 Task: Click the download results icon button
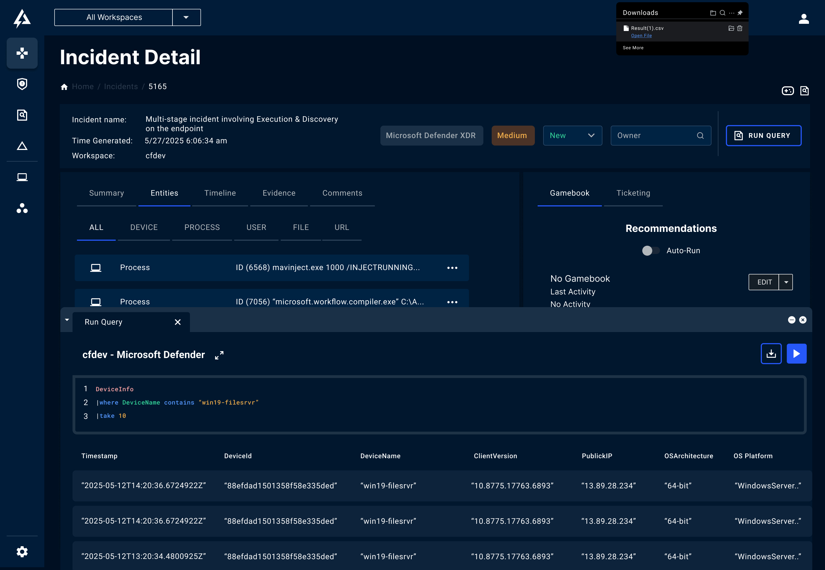tap(771, 354)
